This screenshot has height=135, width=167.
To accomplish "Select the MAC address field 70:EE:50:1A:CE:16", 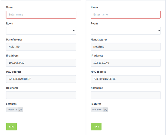I will click(x=125, y=79).
